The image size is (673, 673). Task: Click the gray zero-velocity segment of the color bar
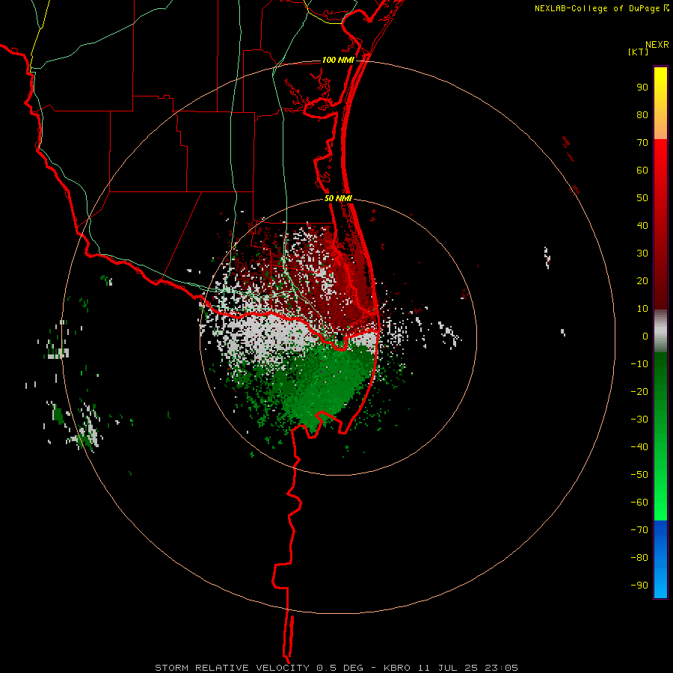(660, 331)
